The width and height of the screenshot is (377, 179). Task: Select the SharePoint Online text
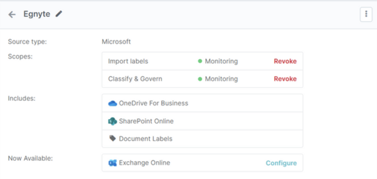coord(146,121)
